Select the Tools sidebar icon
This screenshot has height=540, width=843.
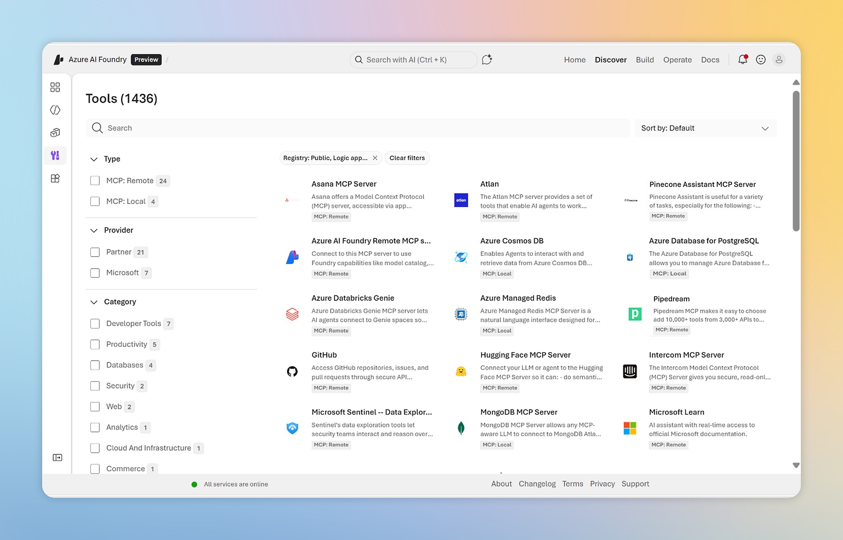pyautogui.click(x=55, y=155)
